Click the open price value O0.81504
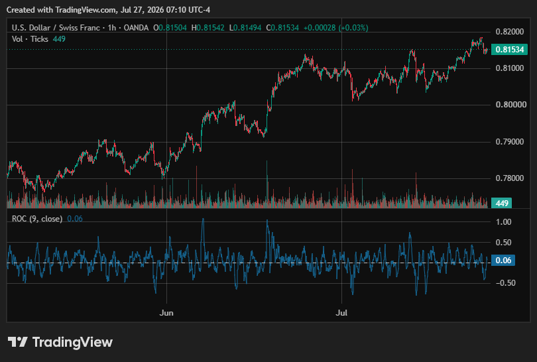The height and width of the screenshot is (362, 537). [x=170, y=28]
